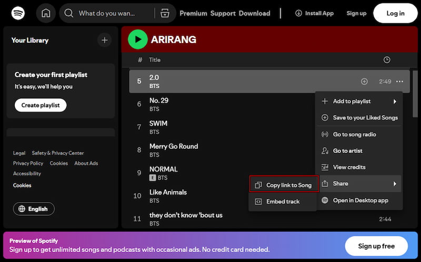Open the Legal link
This screenshot has width=421, height=262.
click(19, 153)
